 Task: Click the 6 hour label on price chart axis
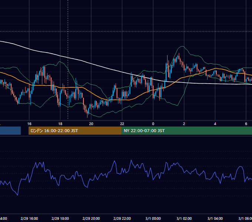coord(246,124)
